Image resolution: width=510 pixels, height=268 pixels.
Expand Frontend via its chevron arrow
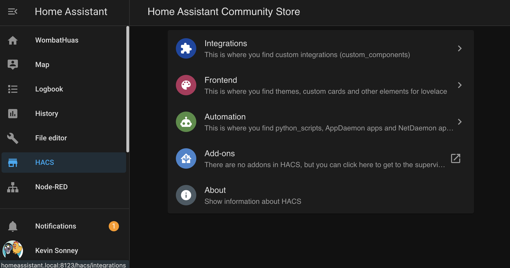coord(460,85)
